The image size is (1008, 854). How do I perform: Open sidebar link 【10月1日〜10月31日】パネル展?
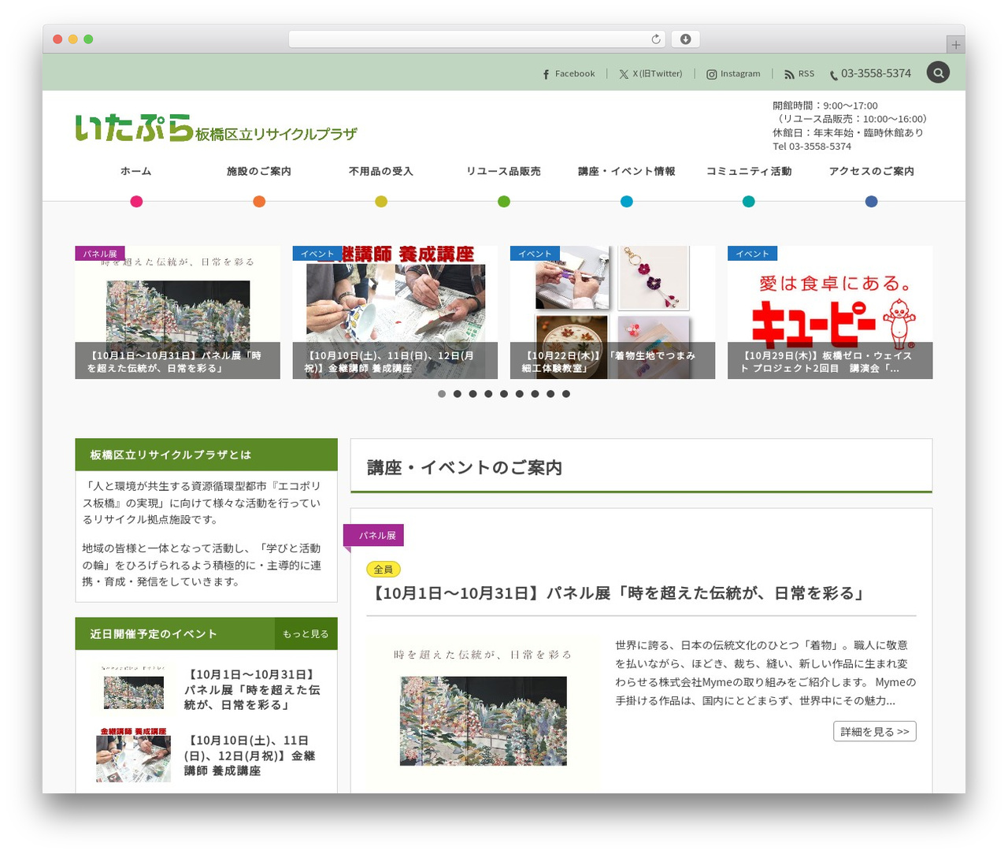click(253, 689)
